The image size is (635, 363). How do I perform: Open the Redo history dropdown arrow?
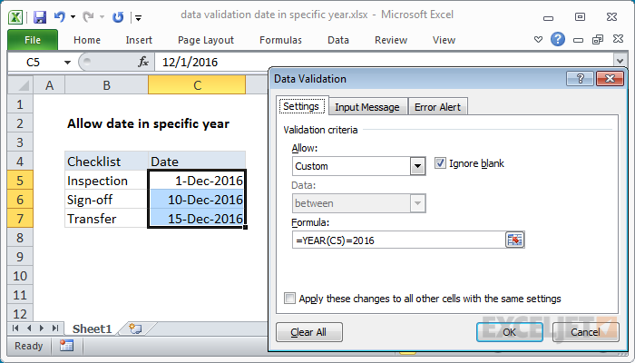pos(102,17)
